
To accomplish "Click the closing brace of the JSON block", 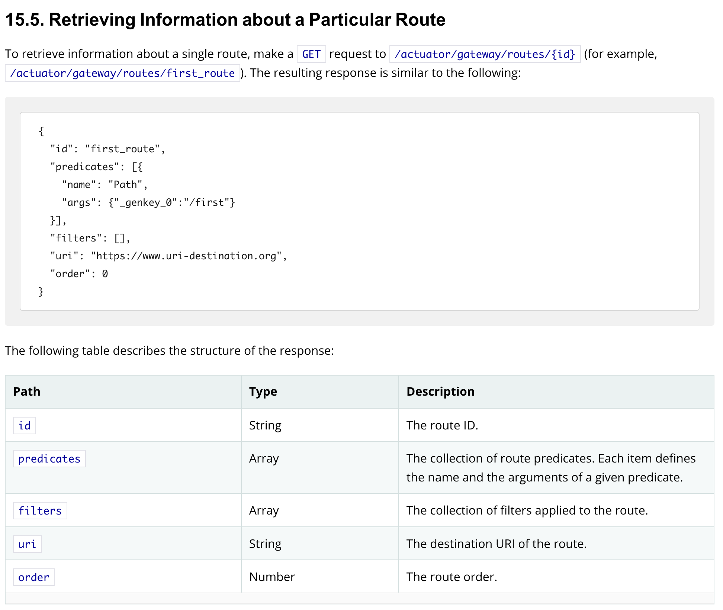I will [x=41, y=292].
